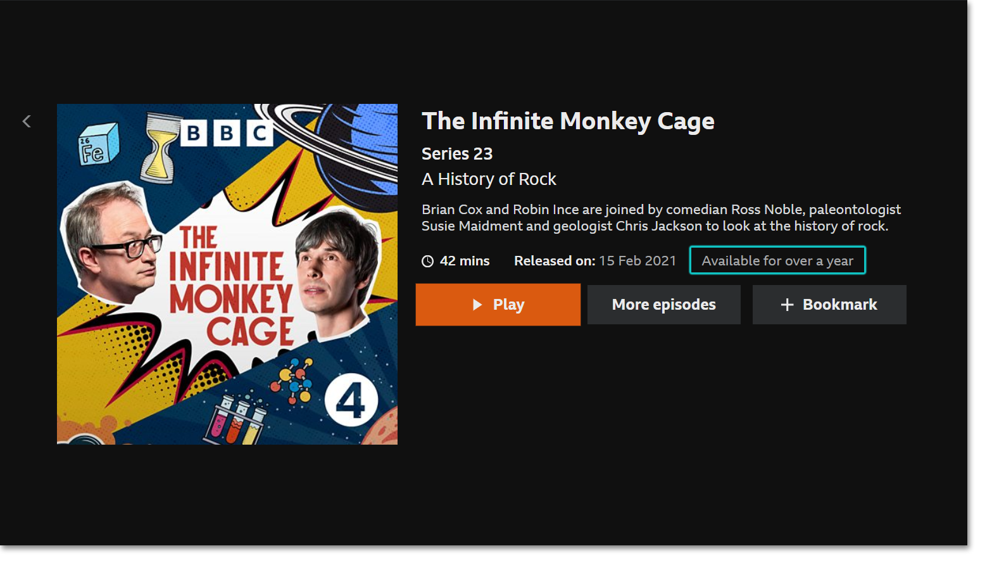Click the 15 Feb 2021 release date
This screenshot has height=565, width=992.
[x=637, y=260]
